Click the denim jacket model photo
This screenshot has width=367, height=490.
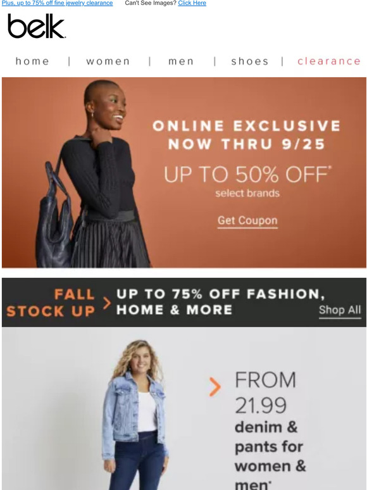135,415
